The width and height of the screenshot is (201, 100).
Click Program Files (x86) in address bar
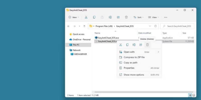(104, 26)
